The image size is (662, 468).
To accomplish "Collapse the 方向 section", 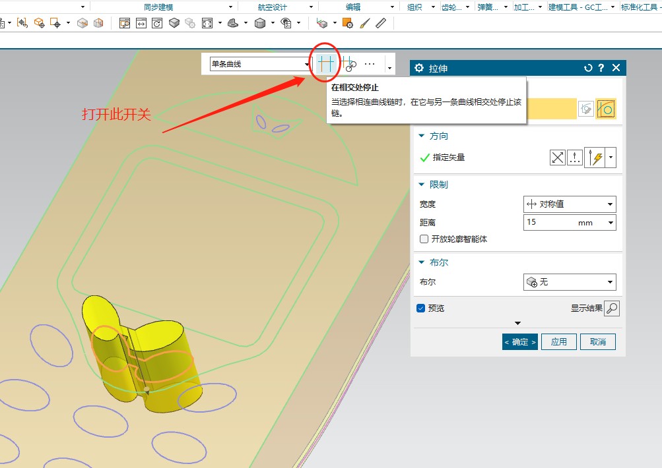I will click(x=422, y=136).
